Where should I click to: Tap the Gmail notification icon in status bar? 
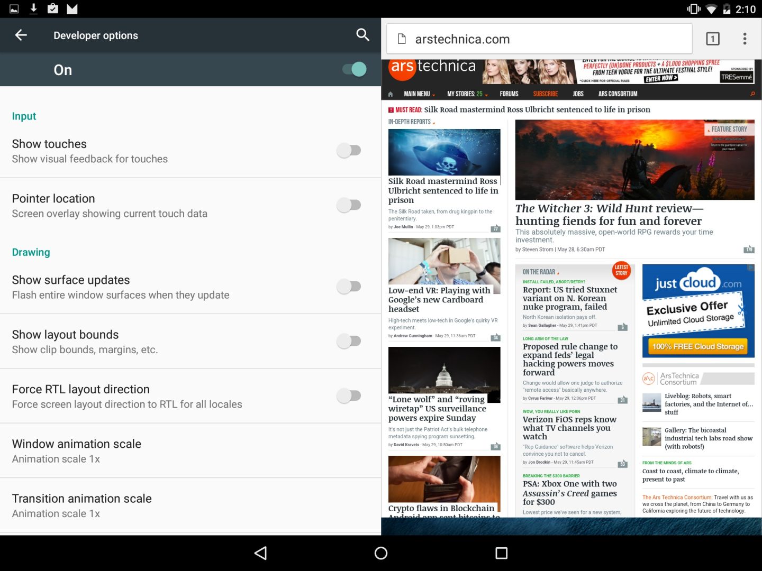pos(71,8)
